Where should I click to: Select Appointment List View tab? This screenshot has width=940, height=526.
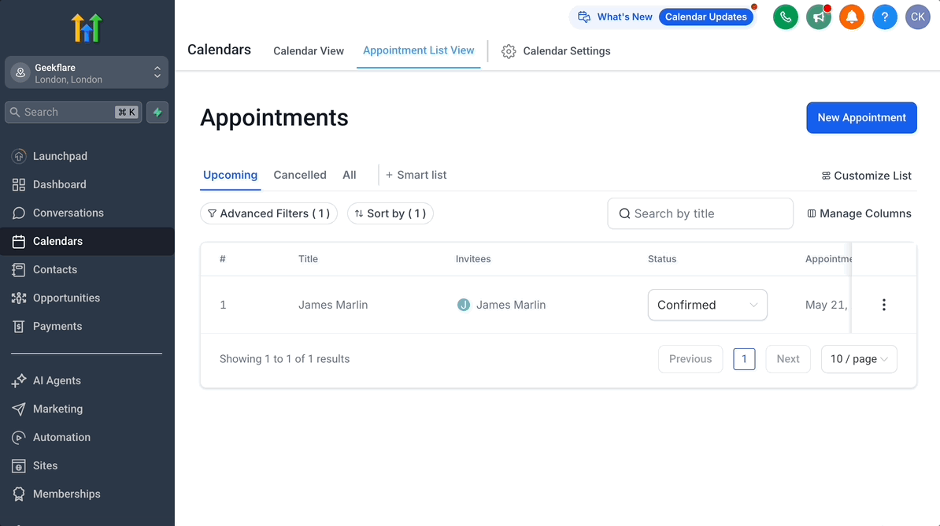click(419, 50)
